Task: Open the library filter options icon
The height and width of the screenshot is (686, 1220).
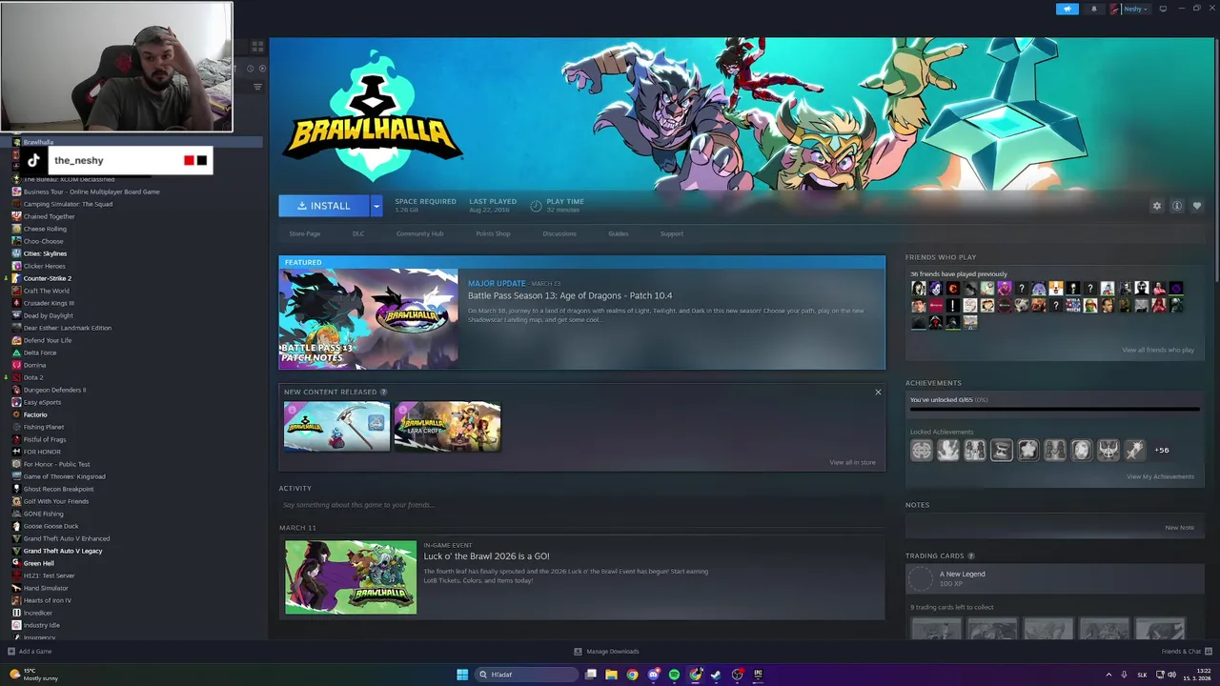Action: pyautogui.click(x=257, y=87)
